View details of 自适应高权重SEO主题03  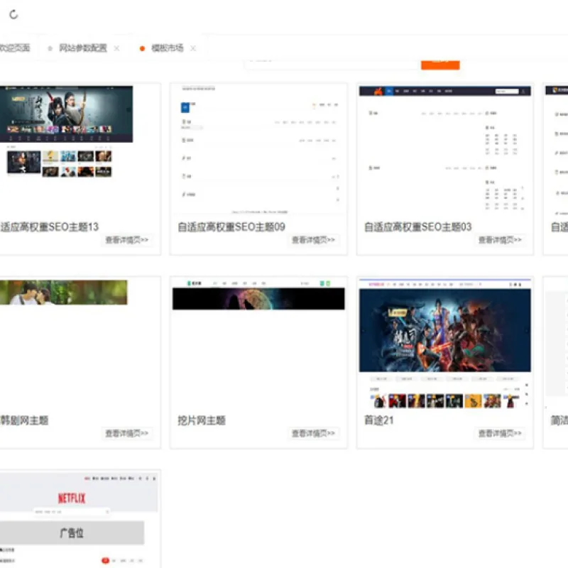500,240
